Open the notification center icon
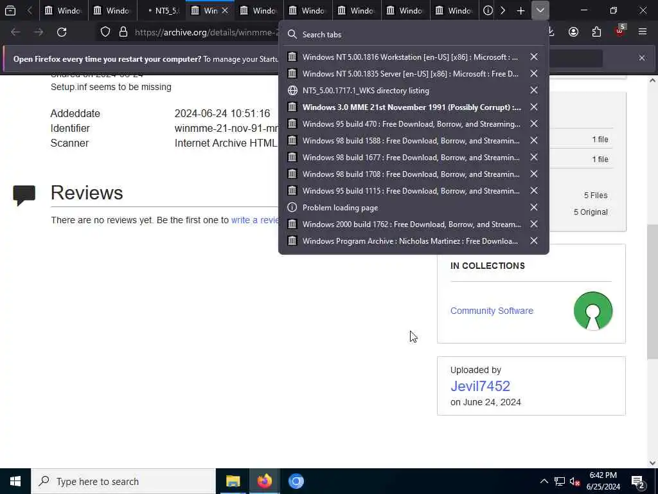 pos(638,481)
